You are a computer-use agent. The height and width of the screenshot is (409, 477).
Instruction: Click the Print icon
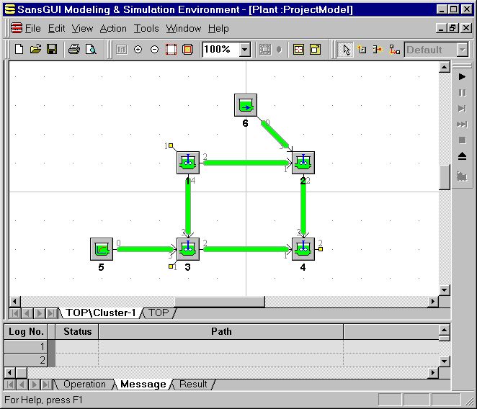73,50
